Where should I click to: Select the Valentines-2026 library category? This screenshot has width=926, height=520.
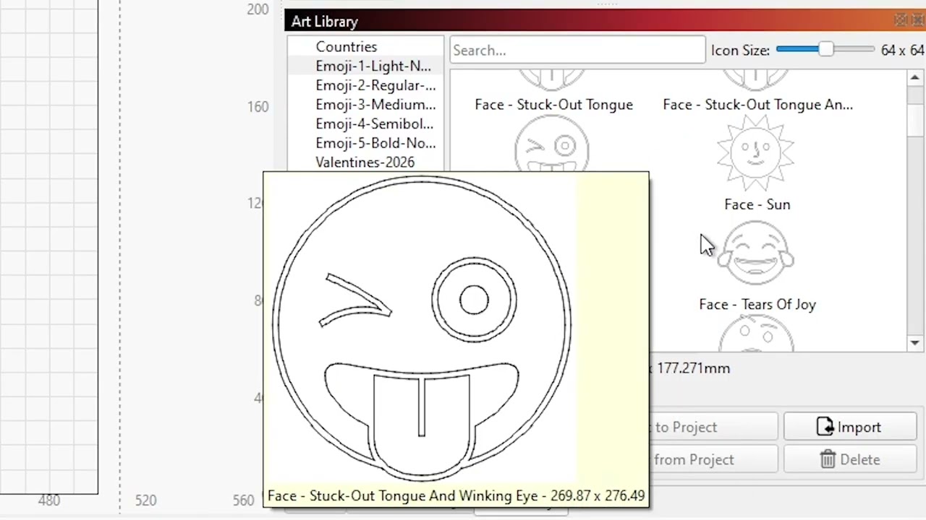(365, 162)
